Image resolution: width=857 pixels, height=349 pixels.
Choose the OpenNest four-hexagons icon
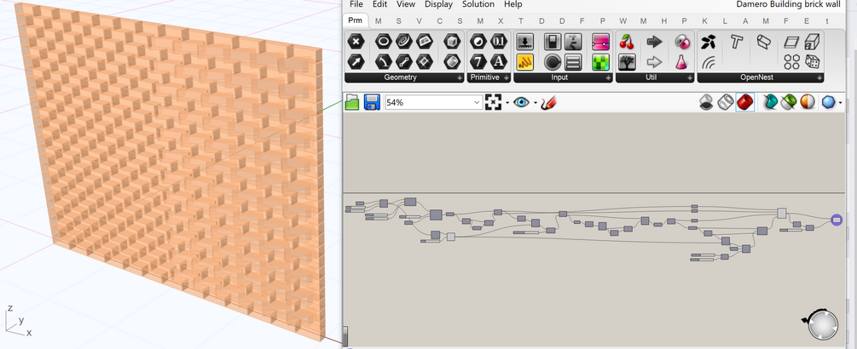pyautogui.click(x=791, y=61)
